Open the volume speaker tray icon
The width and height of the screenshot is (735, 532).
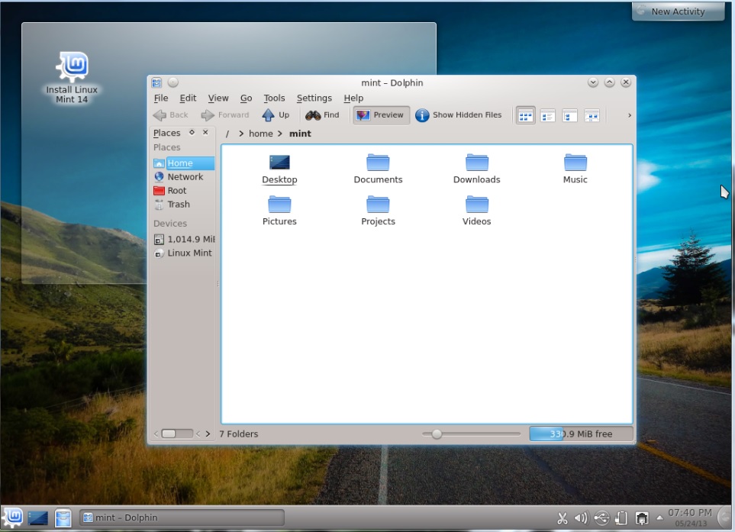pos(582,518)
